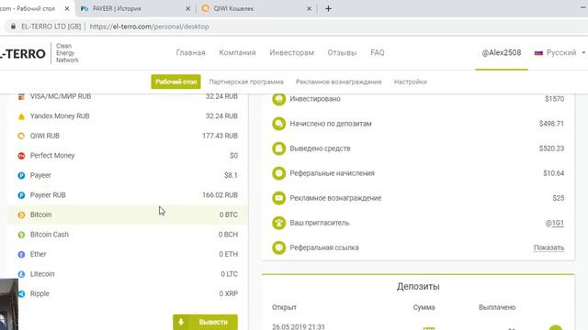Image resolution: width=588 pixels, height=330 pixels.
Task: Click the Russian flag language icon
Action: tap(538, 53)
